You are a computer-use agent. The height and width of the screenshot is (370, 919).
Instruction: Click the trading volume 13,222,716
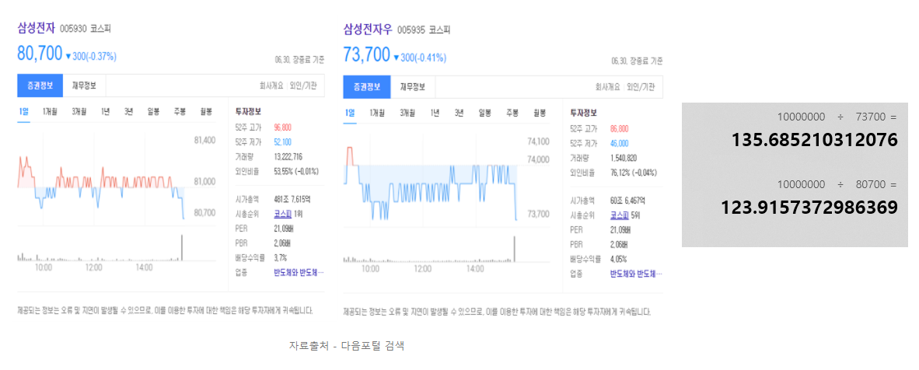tap(288, 156)
